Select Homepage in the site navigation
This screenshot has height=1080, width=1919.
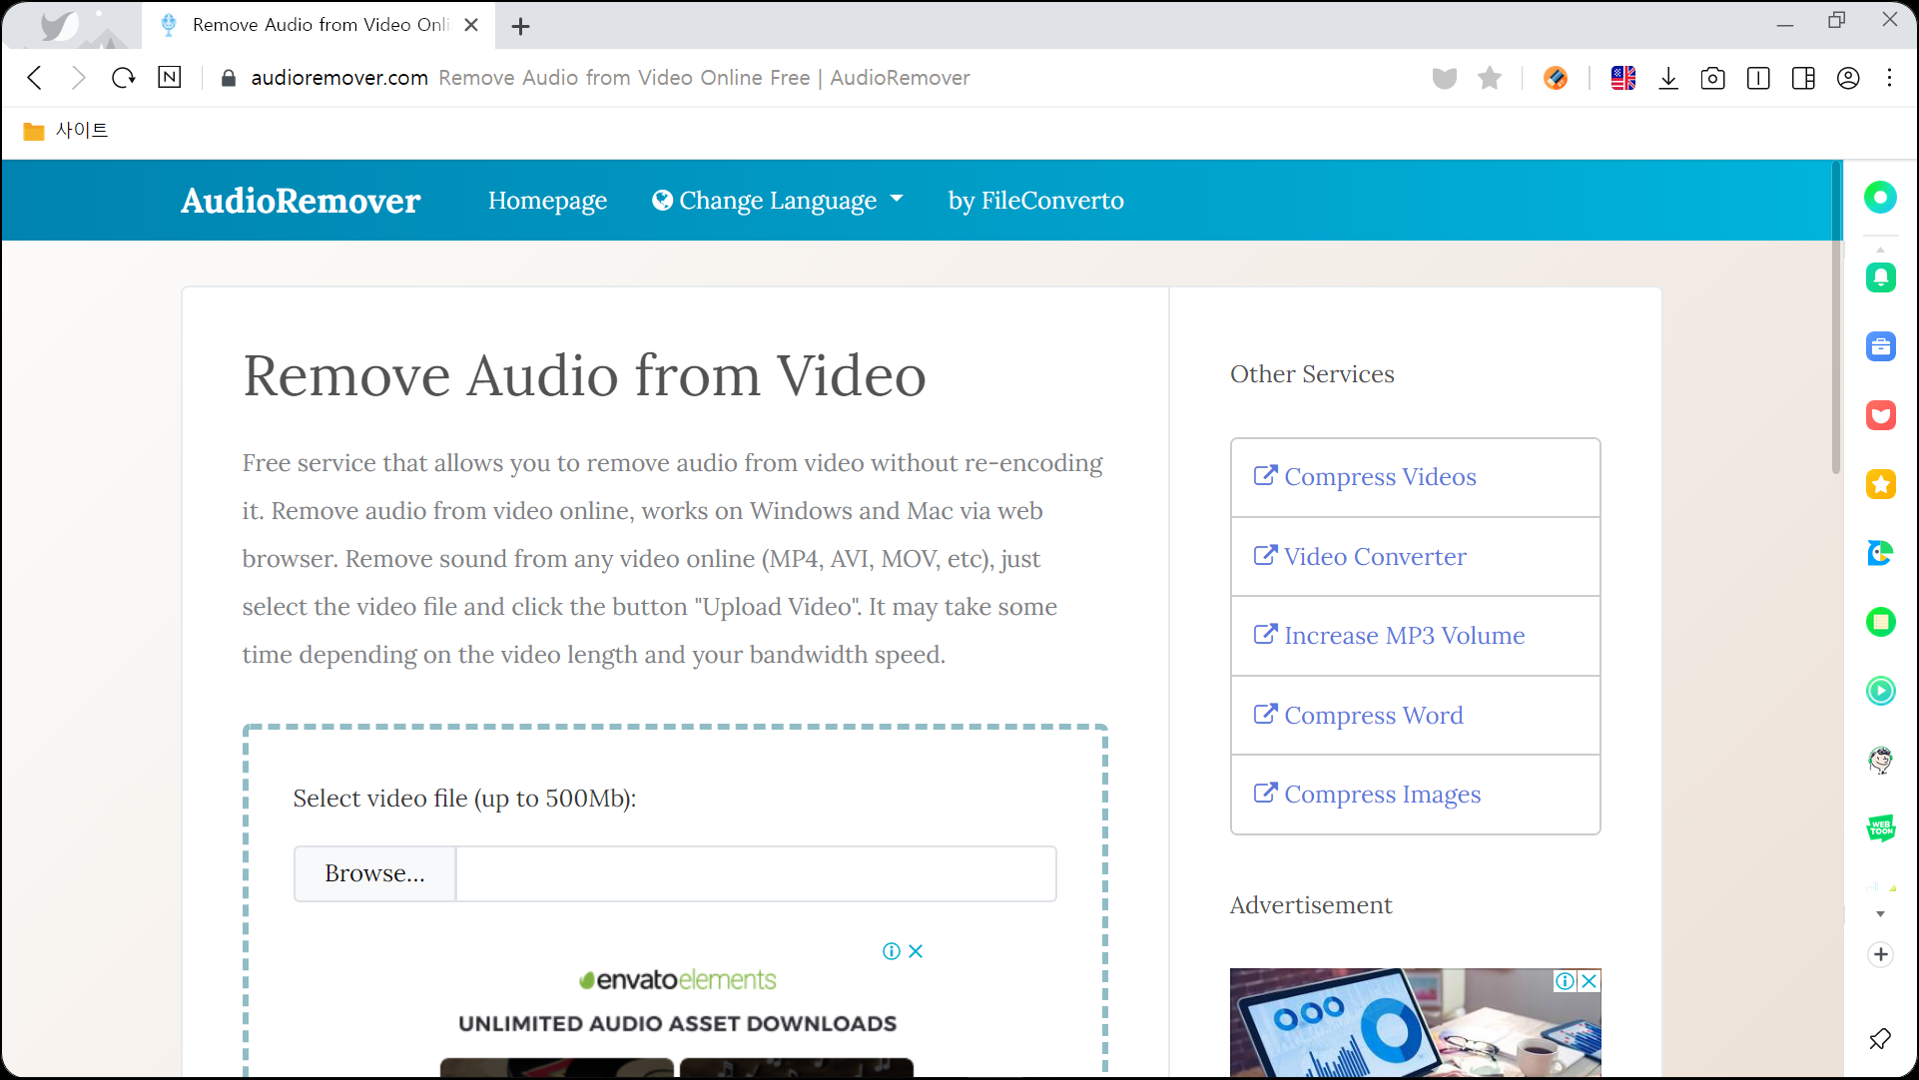(547, 200)
